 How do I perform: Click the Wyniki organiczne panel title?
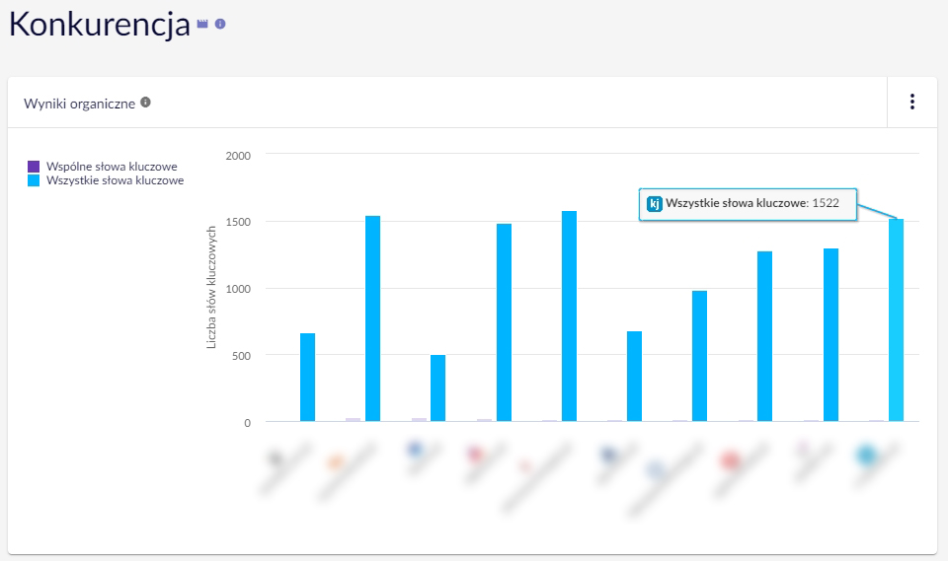pyautogui.click(x=79, y=103)
